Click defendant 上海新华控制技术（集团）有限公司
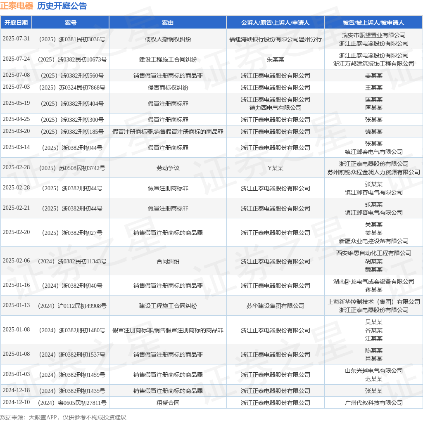Viewport: 423px width, 421px height. click(x=373, y=302)
